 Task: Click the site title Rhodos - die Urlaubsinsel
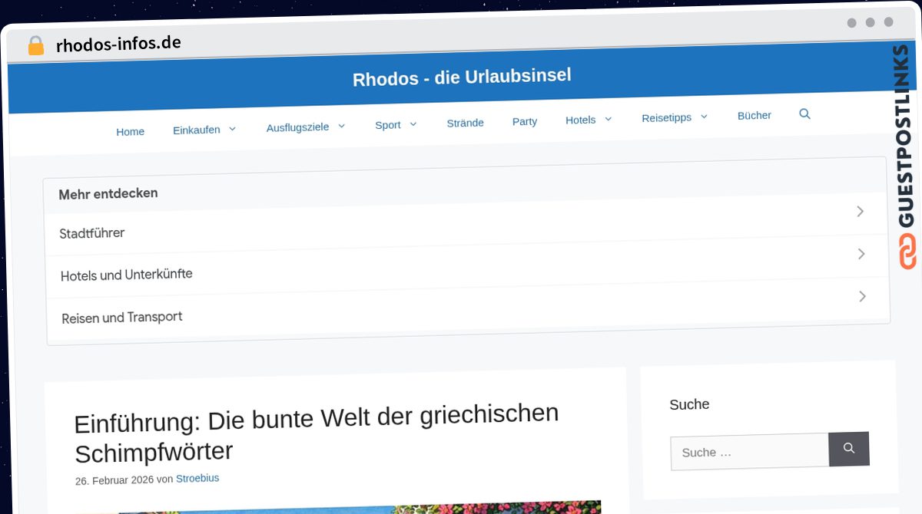tap(462, 77)
